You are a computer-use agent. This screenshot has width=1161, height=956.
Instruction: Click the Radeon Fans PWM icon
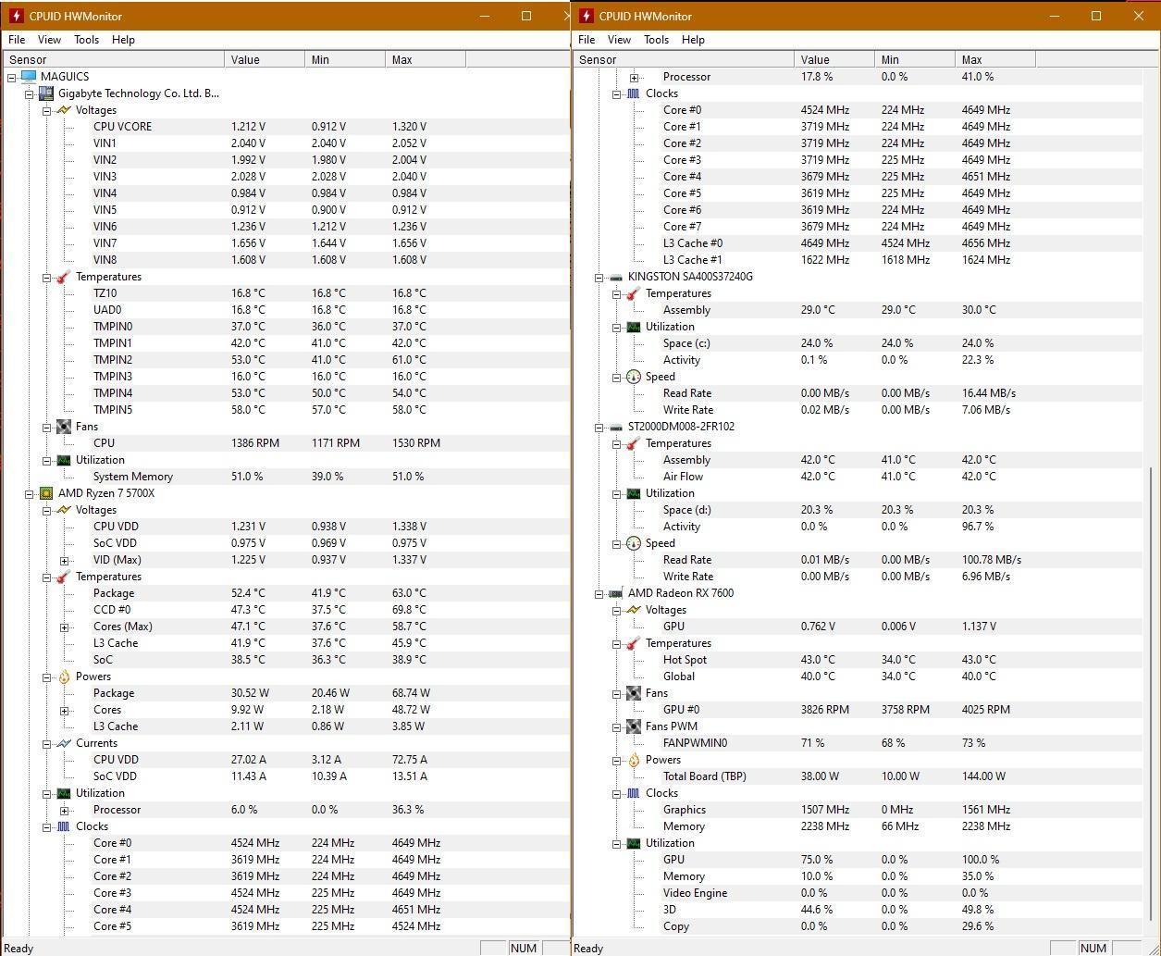633,726
